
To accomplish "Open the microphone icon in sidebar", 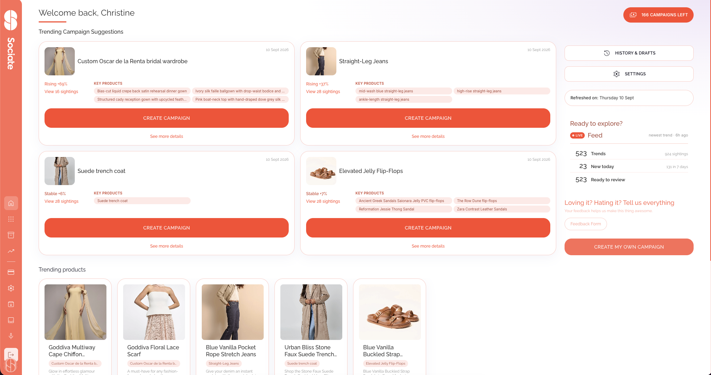I will coord(11,336).
